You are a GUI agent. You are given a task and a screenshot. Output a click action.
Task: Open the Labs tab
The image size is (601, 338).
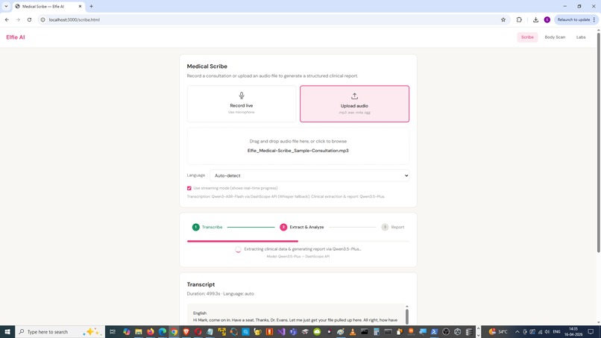coord(581,37)
